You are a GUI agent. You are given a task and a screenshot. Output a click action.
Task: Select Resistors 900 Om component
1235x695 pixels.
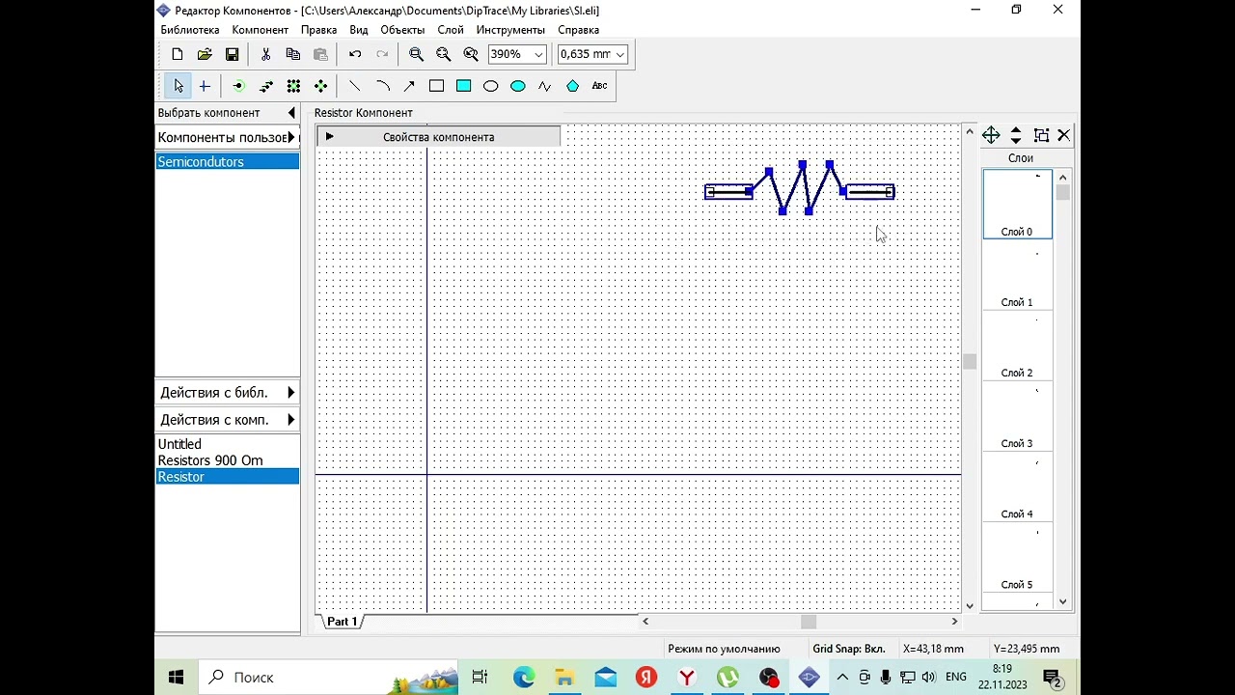pyautogui.click(x=228, y=460)
